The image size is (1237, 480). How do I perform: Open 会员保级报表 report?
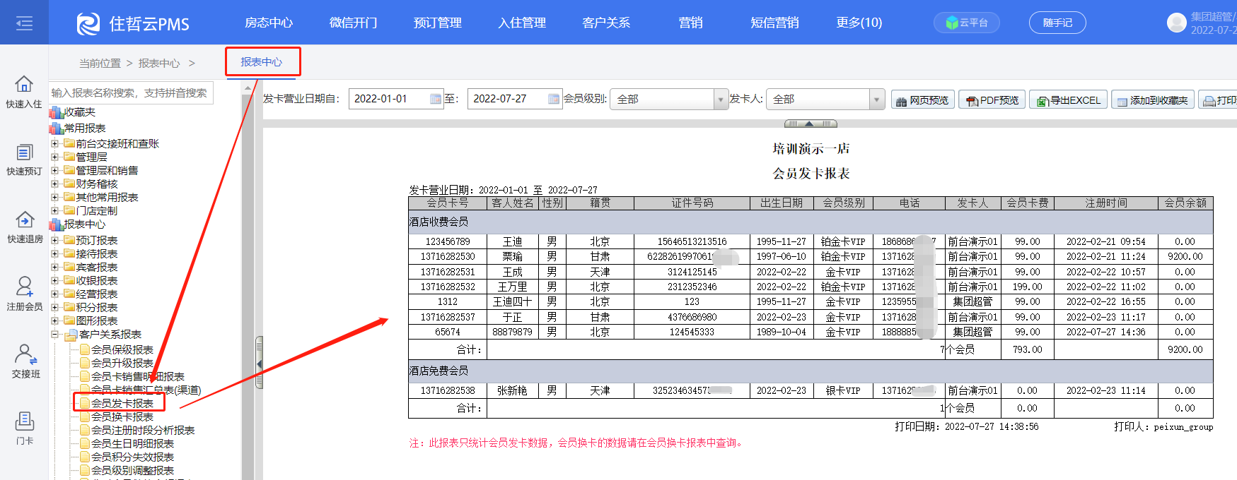pyautogui.click(x=122, y=349)
